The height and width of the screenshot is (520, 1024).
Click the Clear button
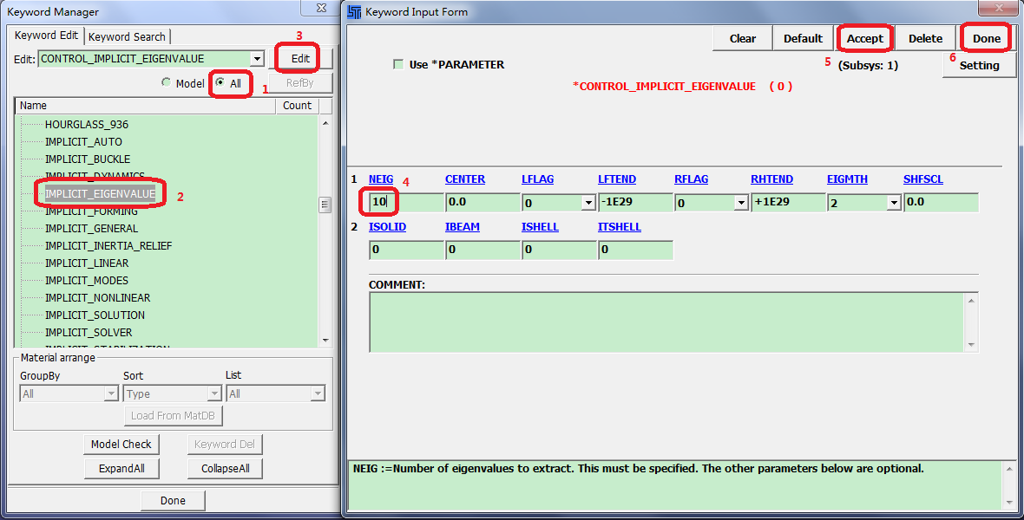(x=743, y=38)
